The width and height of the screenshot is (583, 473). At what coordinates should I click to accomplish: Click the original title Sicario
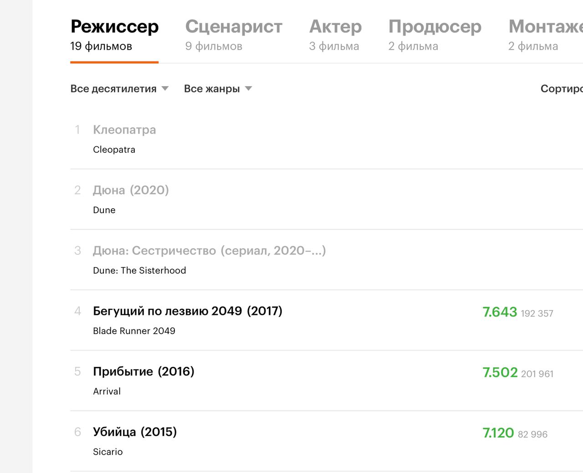click(107, 452)
